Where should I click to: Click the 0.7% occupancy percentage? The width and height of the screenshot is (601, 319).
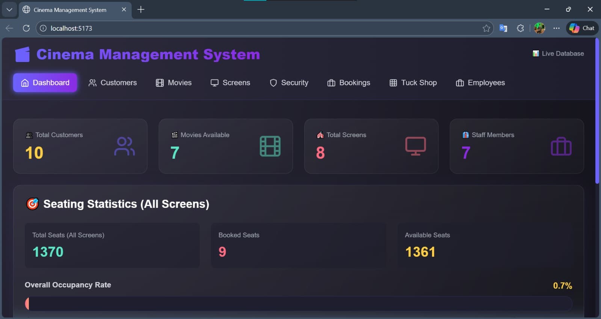[x=562, y=286]
